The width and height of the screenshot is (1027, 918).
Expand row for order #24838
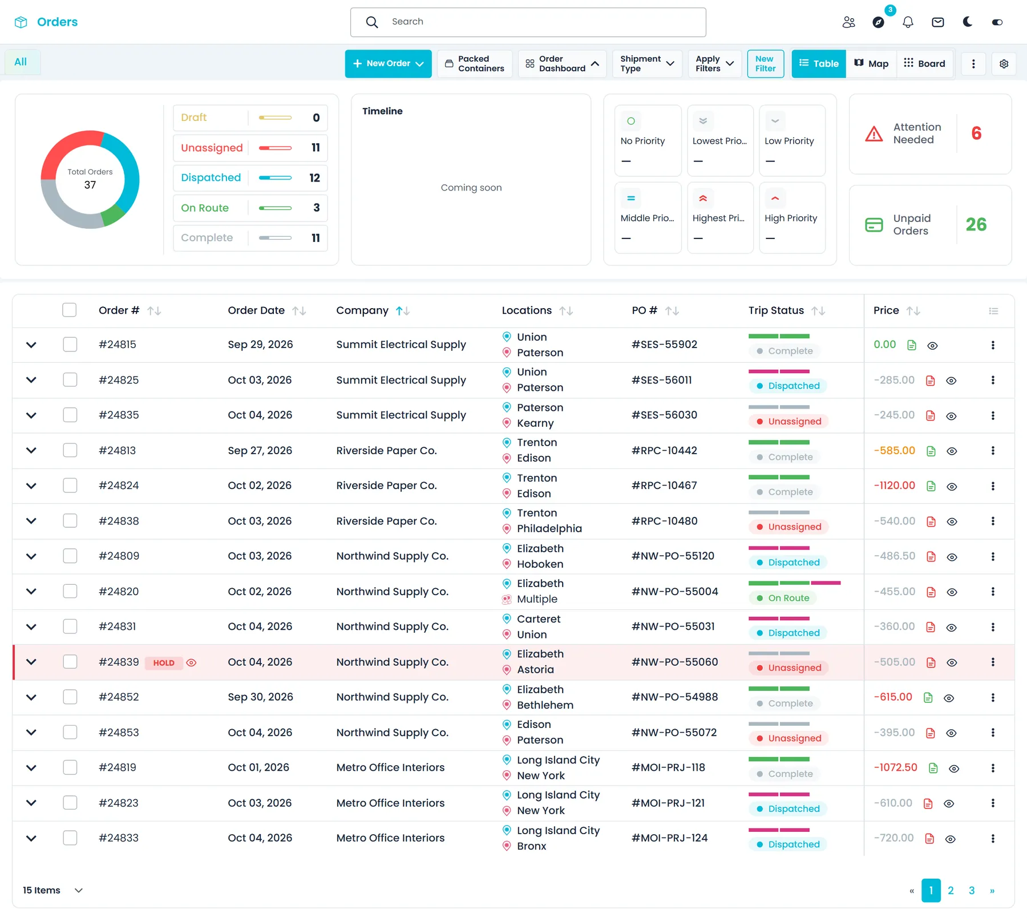pyautogui.click(x=31, y=521)
